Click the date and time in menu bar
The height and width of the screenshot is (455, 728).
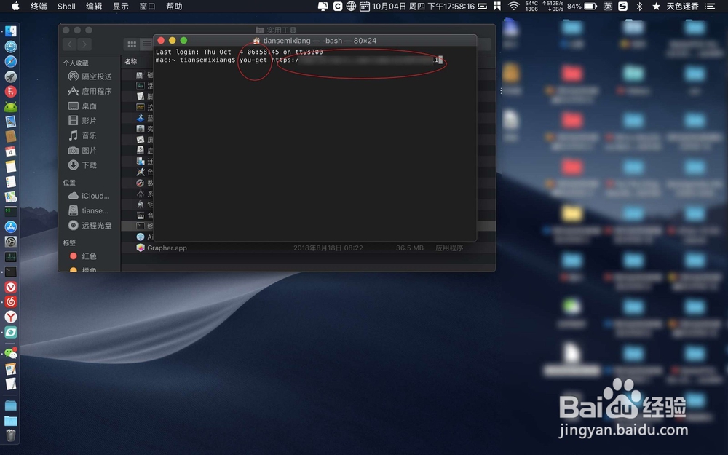pos(423,6)
